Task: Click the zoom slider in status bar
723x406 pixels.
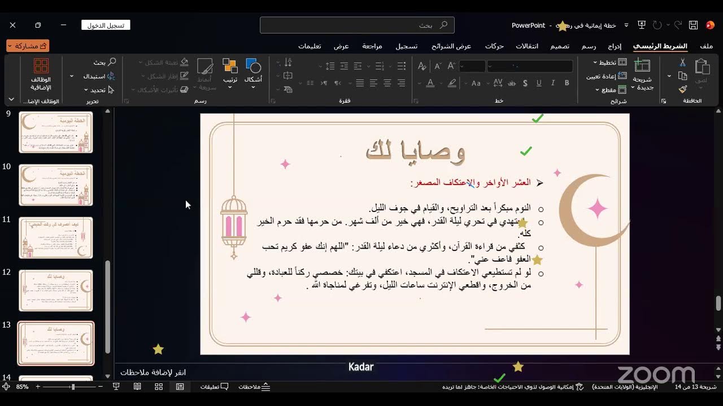Action: pyautogui.click(x=69, y=387)
